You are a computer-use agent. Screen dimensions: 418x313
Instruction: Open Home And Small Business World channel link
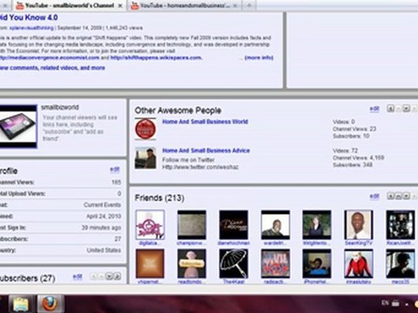[205, 122]
